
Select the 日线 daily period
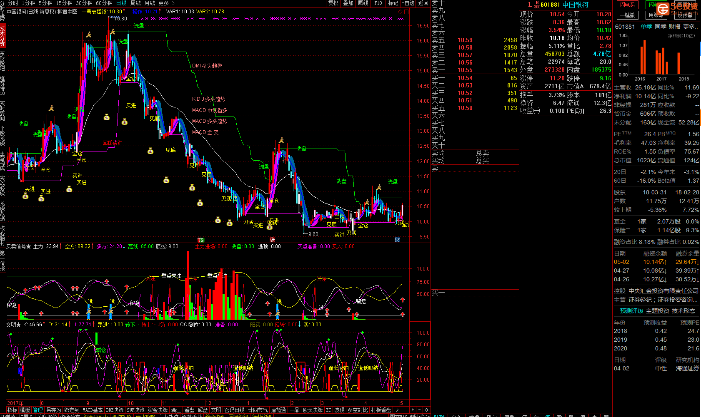(x=121, y=3)
